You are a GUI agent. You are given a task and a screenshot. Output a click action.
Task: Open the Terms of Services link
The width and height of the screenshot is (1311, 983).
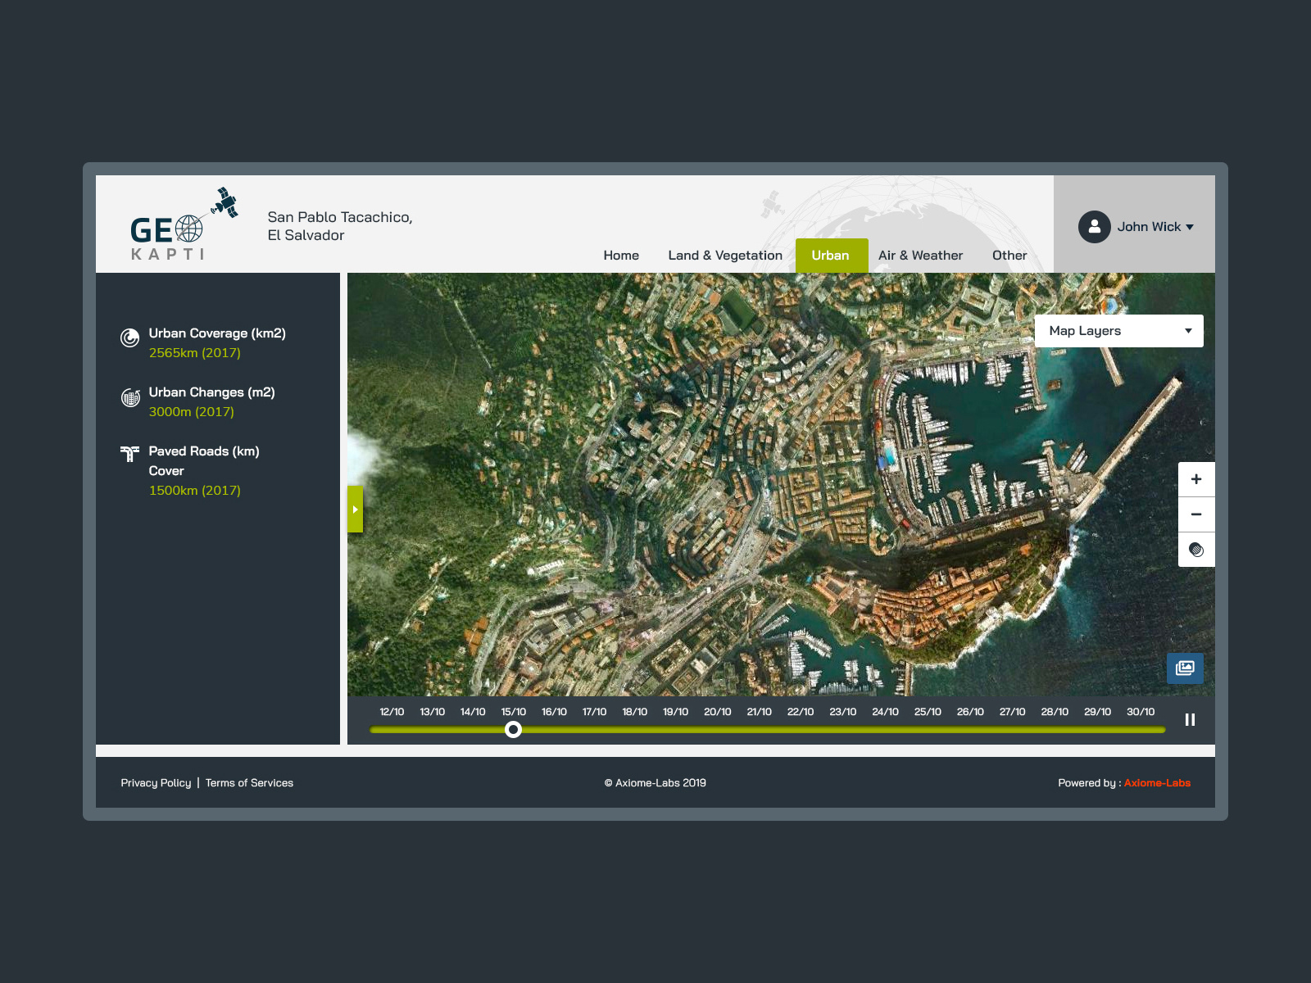249,782
